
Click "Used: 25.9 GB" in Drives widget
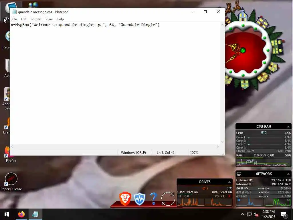[187, 192]
